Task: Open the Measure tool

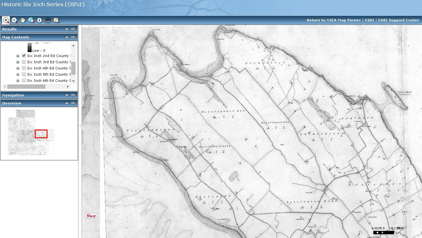Action: (x=48, y=20)
